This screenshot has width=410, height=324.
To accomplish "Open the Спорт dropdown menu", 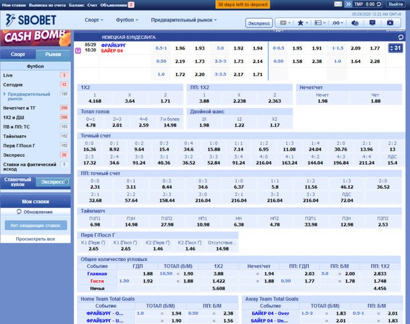I will point(93,20).
